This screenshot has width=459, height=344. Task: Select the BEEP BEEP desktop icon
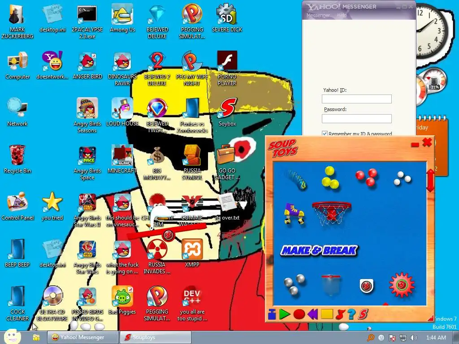[17, 254]
